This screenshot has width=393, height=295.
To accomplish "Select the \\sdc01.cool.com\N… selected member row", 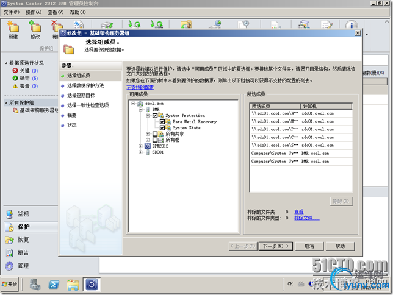I will pyautogui.click(x=301, y=113).
